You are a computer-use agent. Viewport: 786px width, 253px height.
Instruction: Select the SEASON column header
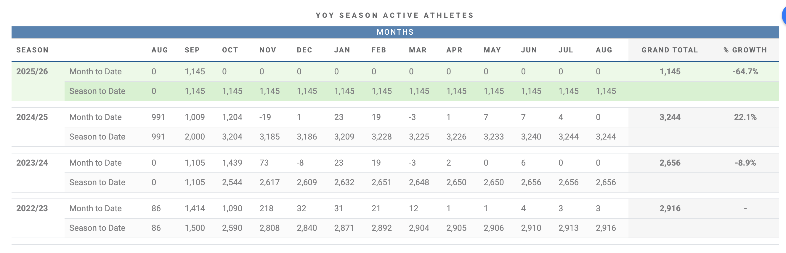click(x=32, y=50)
